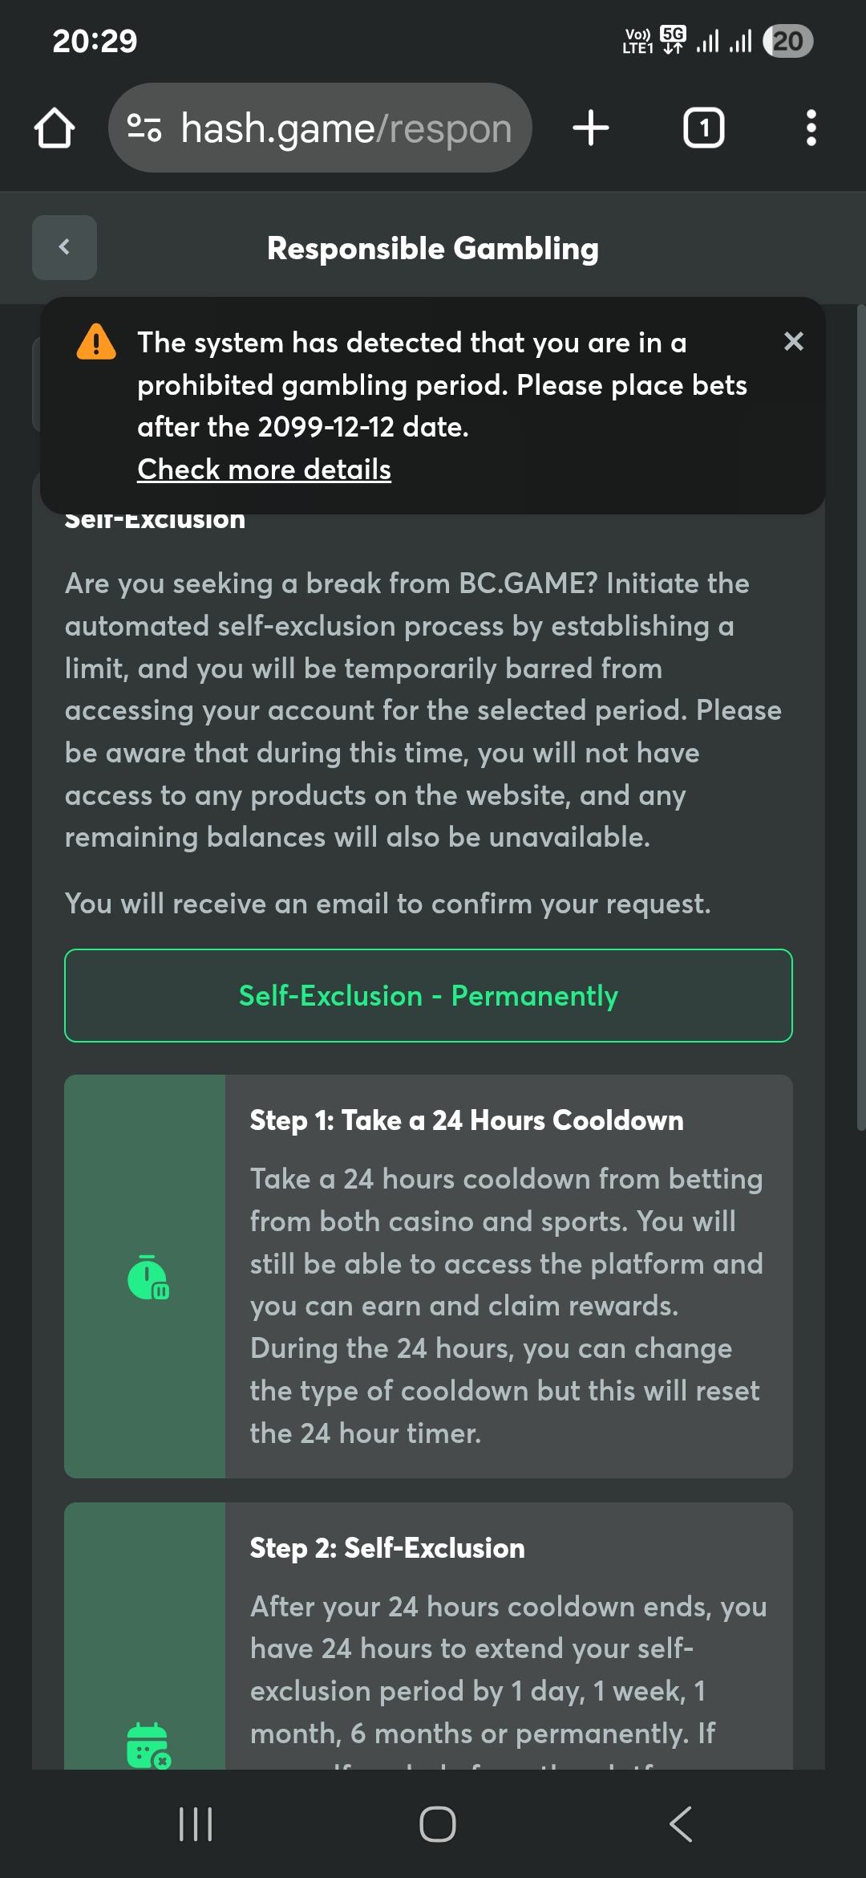The image size is (866, 1878).
Task: Tap the Android recent apps button
Action: [196, 1824]
